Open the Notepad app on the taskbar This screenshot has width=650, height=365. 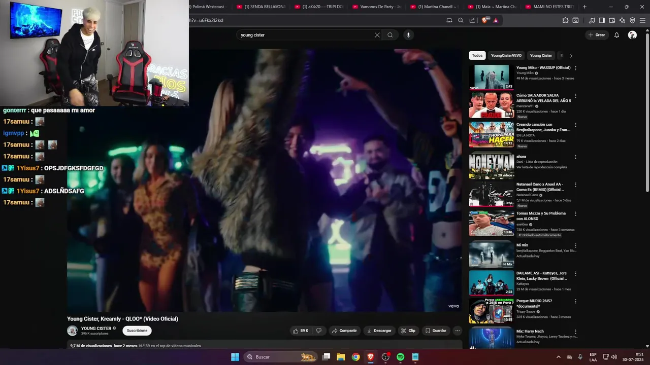[415, 357]
